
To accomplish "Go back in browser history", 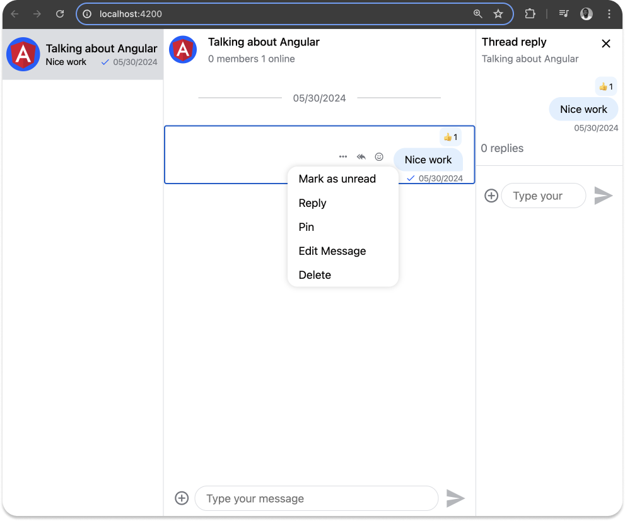I will (15, 14).
